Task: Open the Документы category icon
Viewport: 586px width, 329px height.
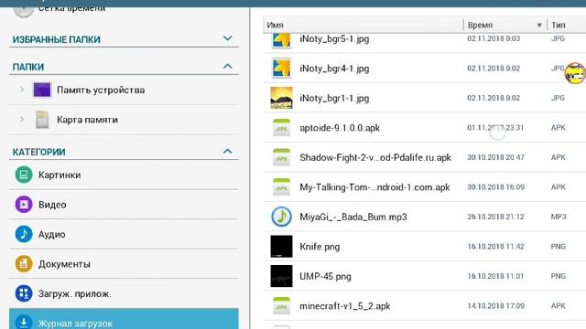Action: [x=24, y=264]
